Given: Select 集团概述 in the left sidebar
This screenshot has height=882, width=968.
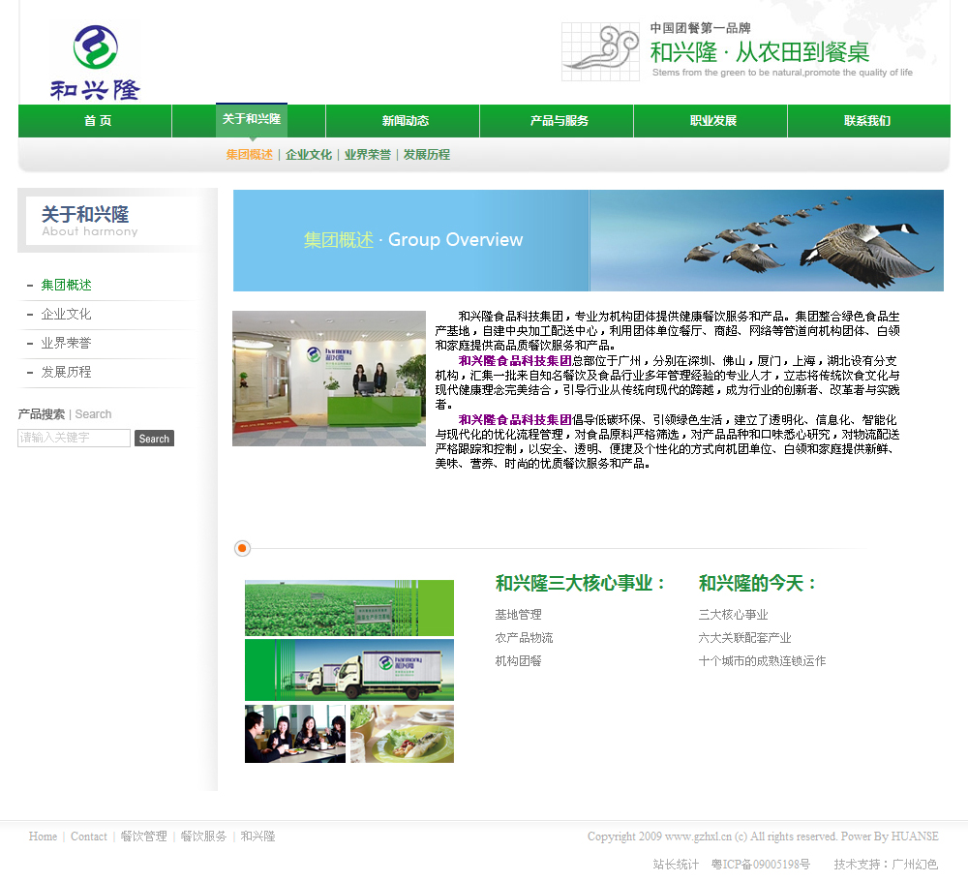Looking at the screenshot, I should 67,286.
